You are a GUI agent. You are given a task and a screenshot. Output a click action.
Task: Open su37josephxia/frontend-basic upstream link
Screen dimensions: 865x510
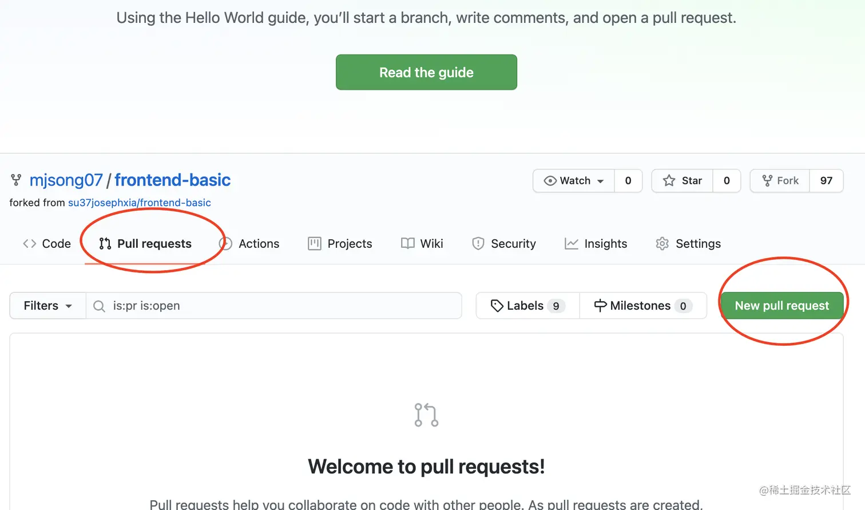[x=140, y=203]
